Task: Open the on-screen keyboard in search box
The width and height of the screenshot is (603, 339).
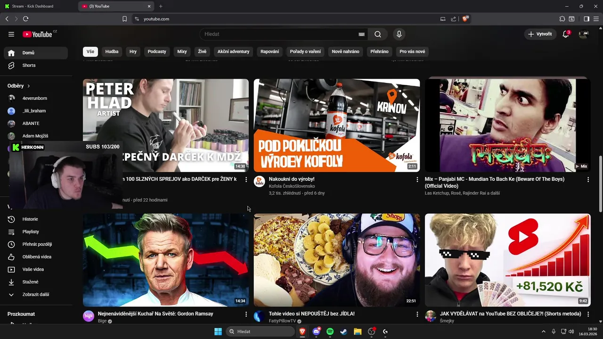Action: point(361,34)
